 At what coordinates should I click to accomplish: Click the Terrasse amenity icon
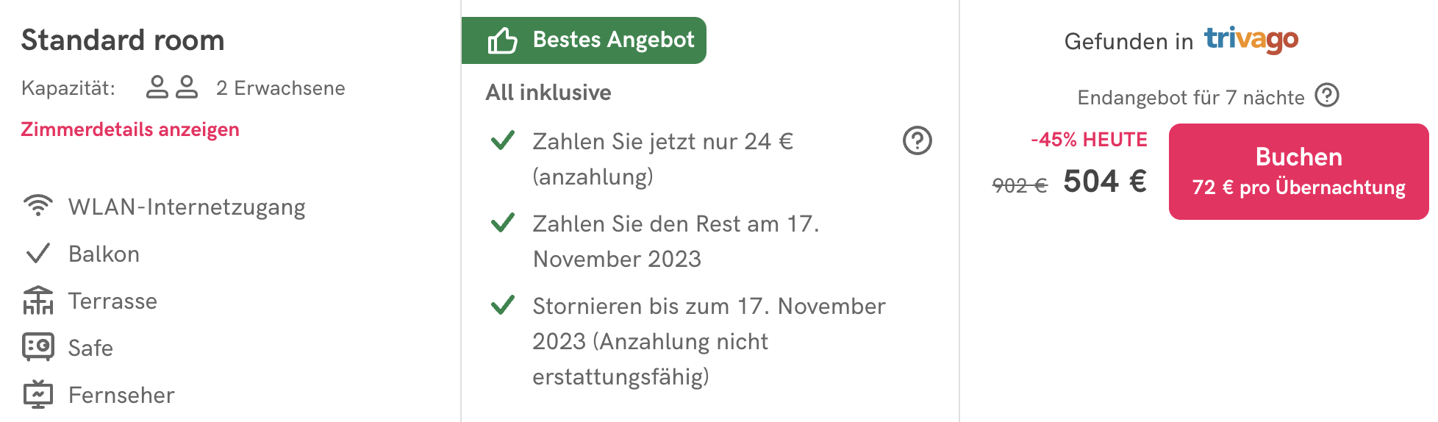click(38, 300)
